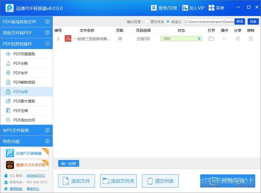Select PDF压缩 in the sidebar
The width and height of the screenshot is (261, 193).
pyautogui.click(x=26, y=110)
